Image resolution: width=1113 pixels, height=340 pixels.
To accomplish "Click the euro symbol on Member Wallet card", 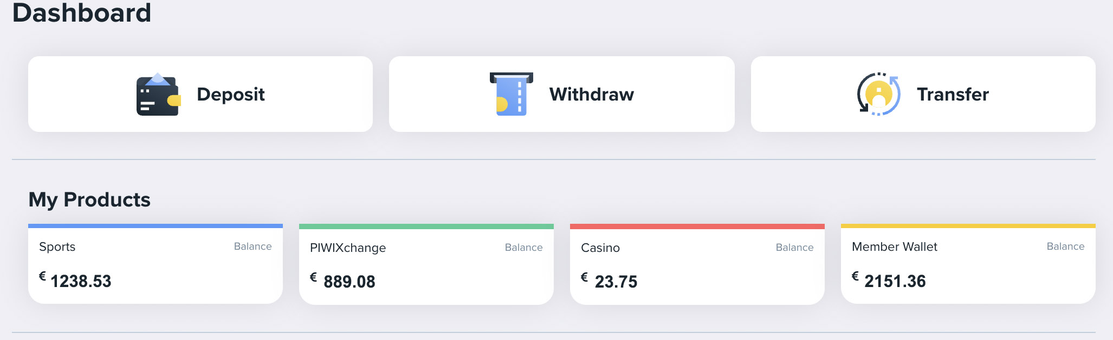I will [855, 276].
